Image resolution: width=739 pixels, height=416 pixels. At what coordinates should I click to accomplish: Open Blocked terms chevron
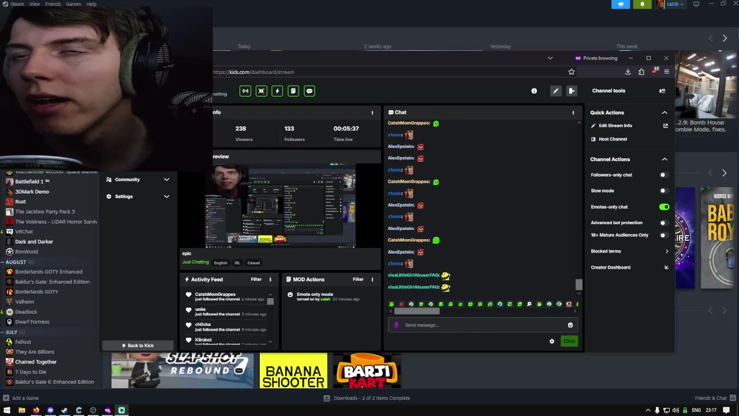(667, 251)
